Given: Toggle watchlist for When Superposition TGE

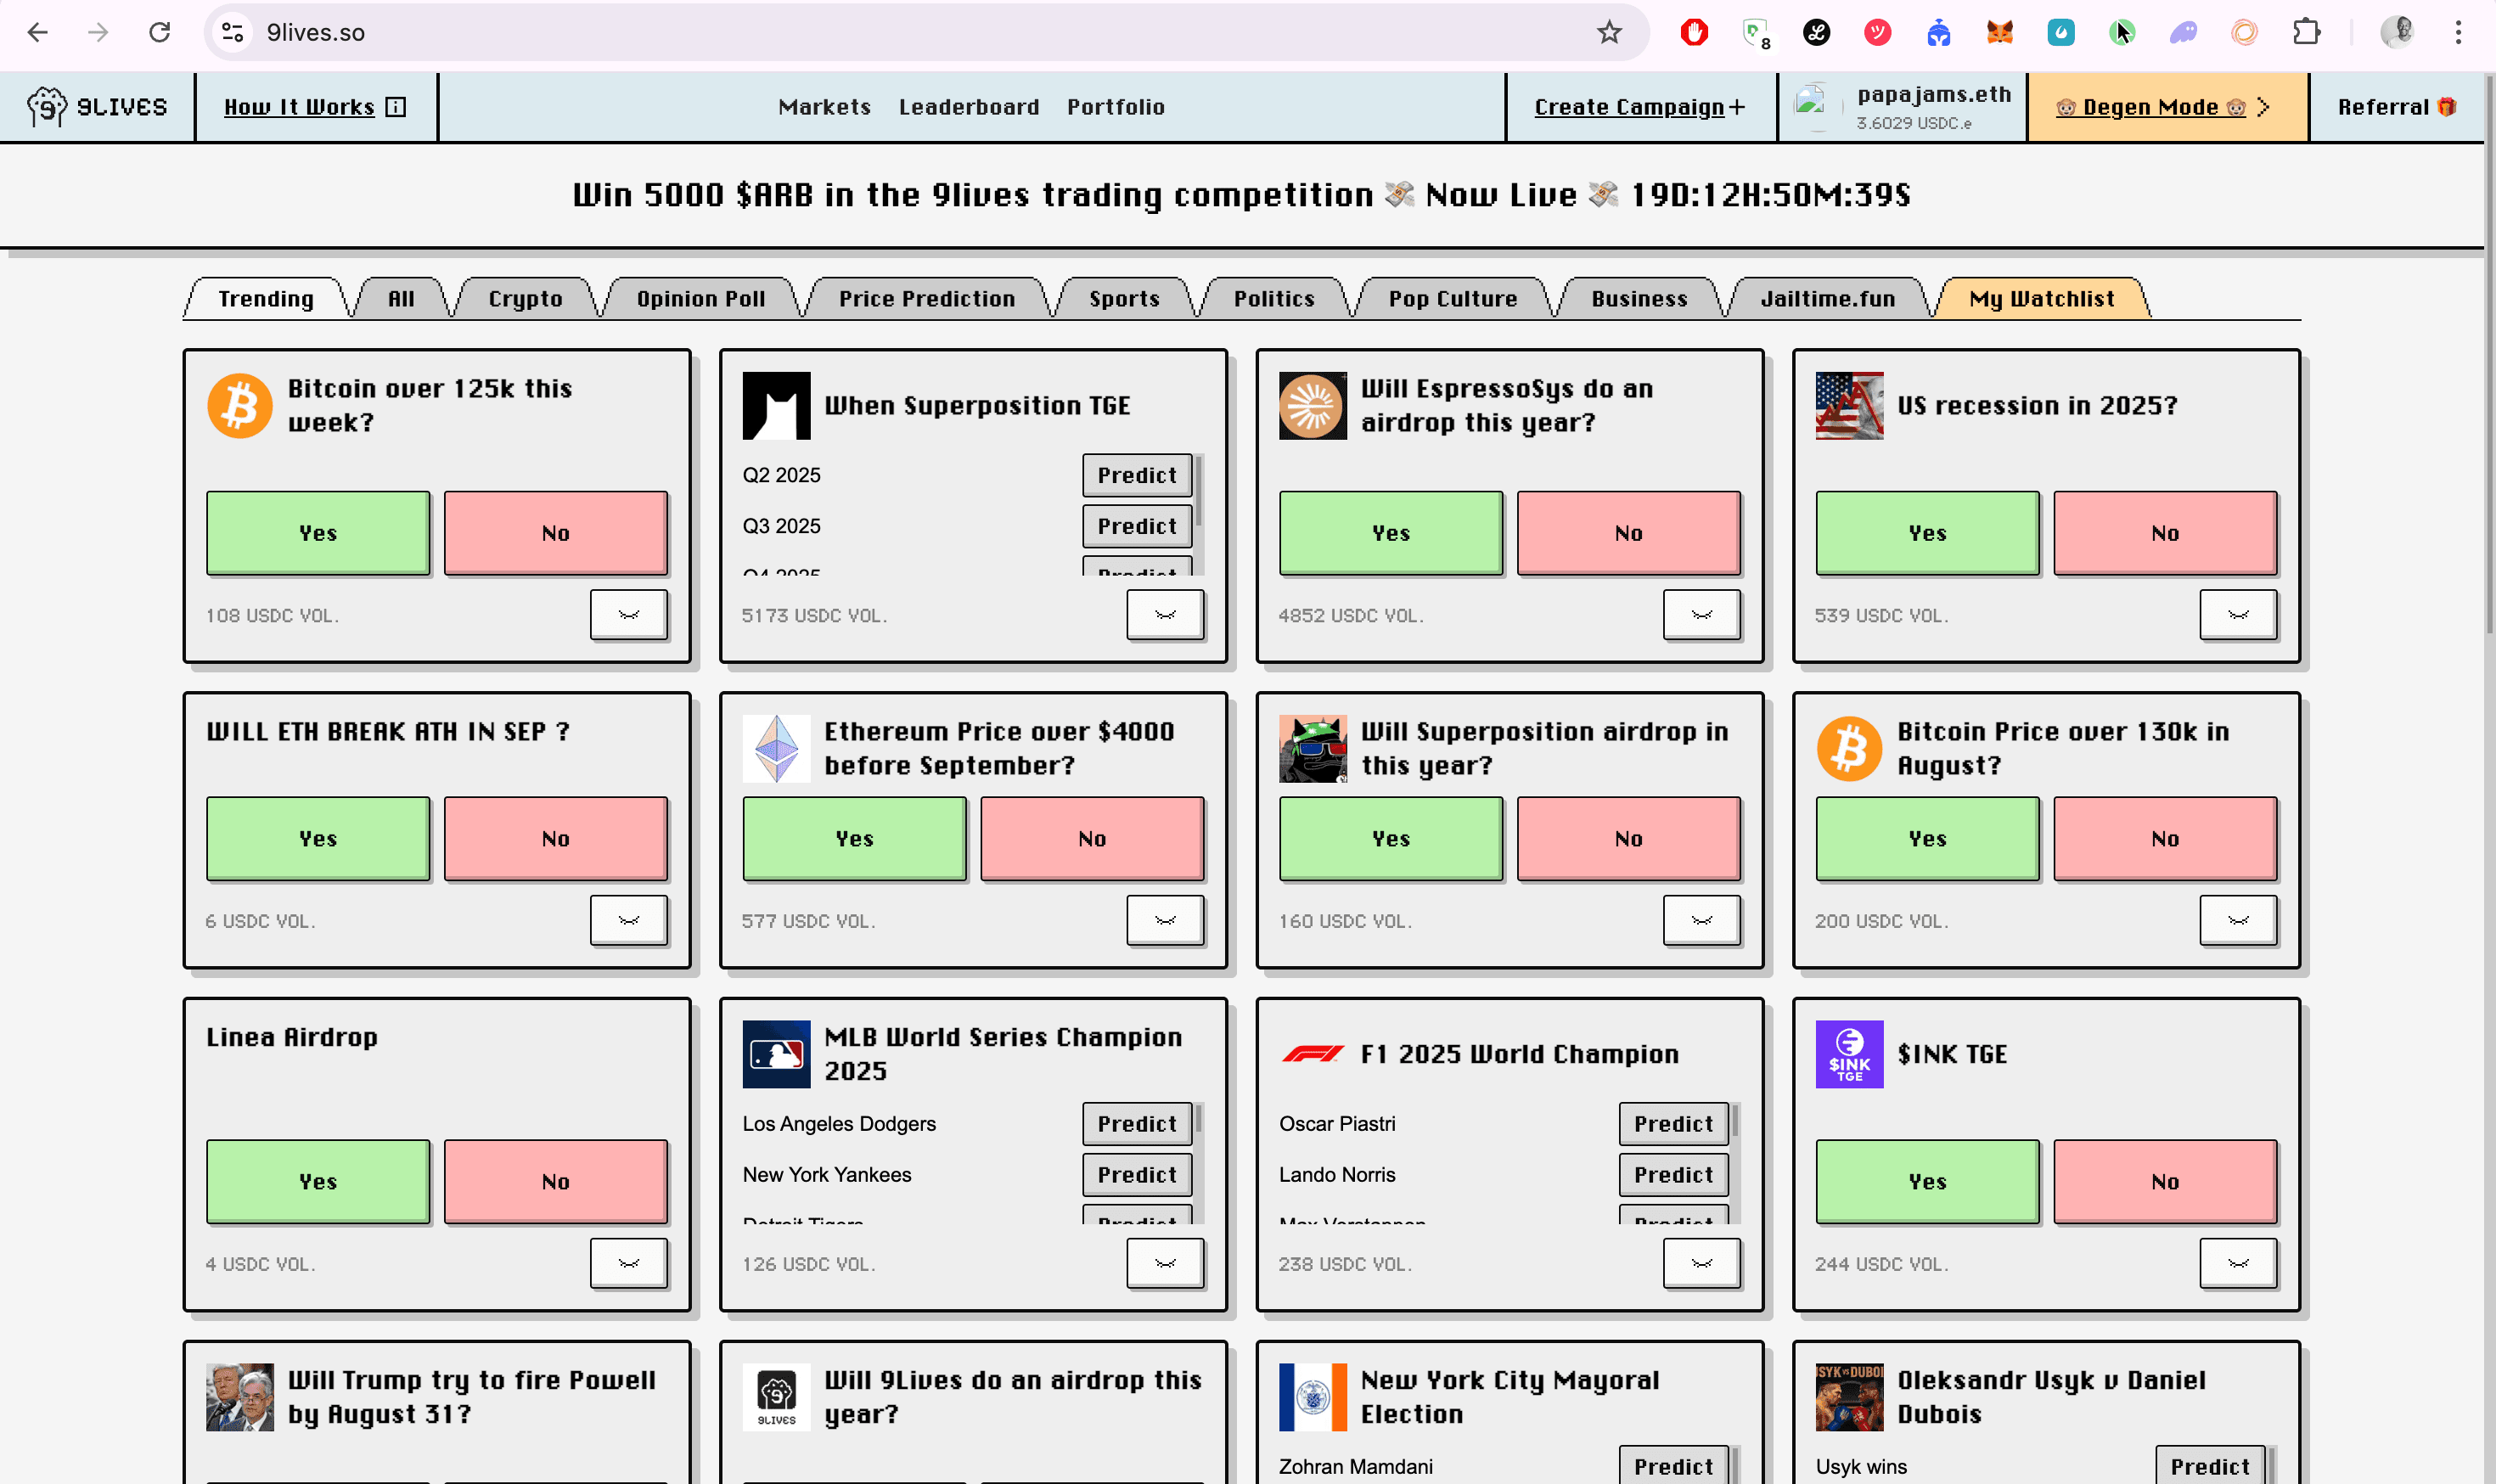Looking at the screenshot, I should tap(1165, 614).
